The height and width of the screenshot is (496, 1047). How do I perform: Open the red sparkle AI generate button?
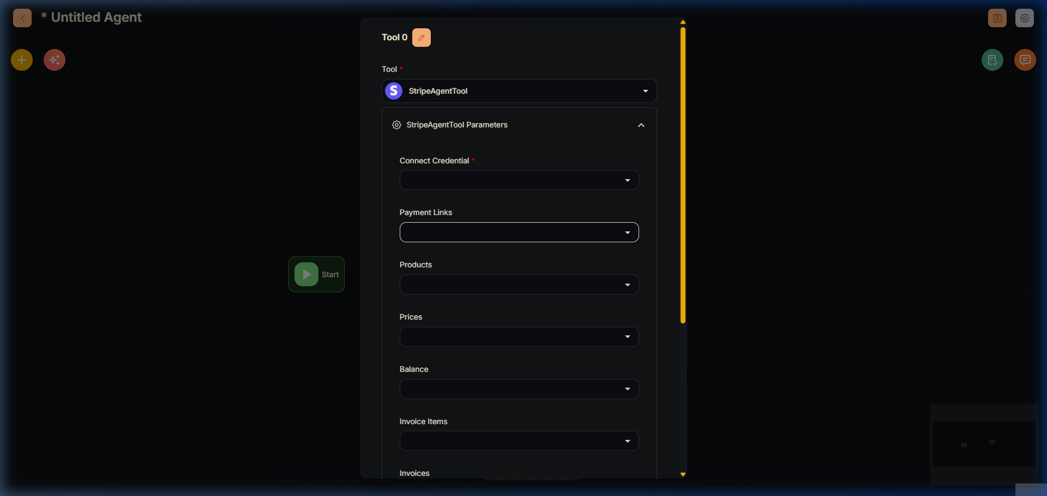click(55, 60)
